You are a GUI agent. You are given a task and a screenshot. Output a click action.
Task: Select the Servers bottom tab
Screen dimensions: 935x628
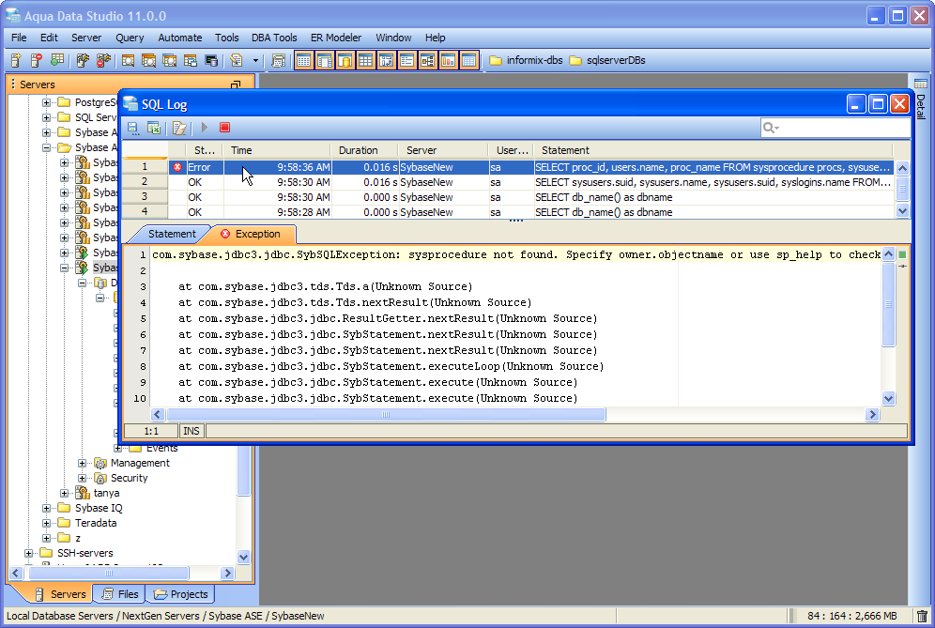[61, 594]
